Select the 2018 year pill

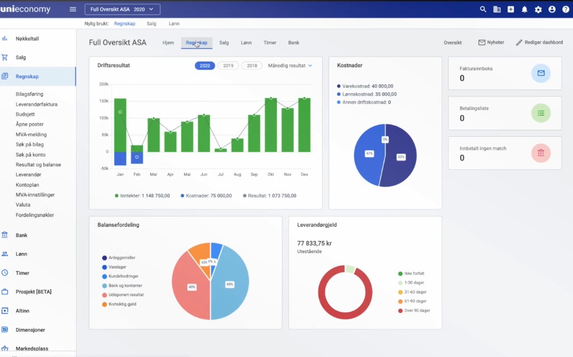[252, 65]
